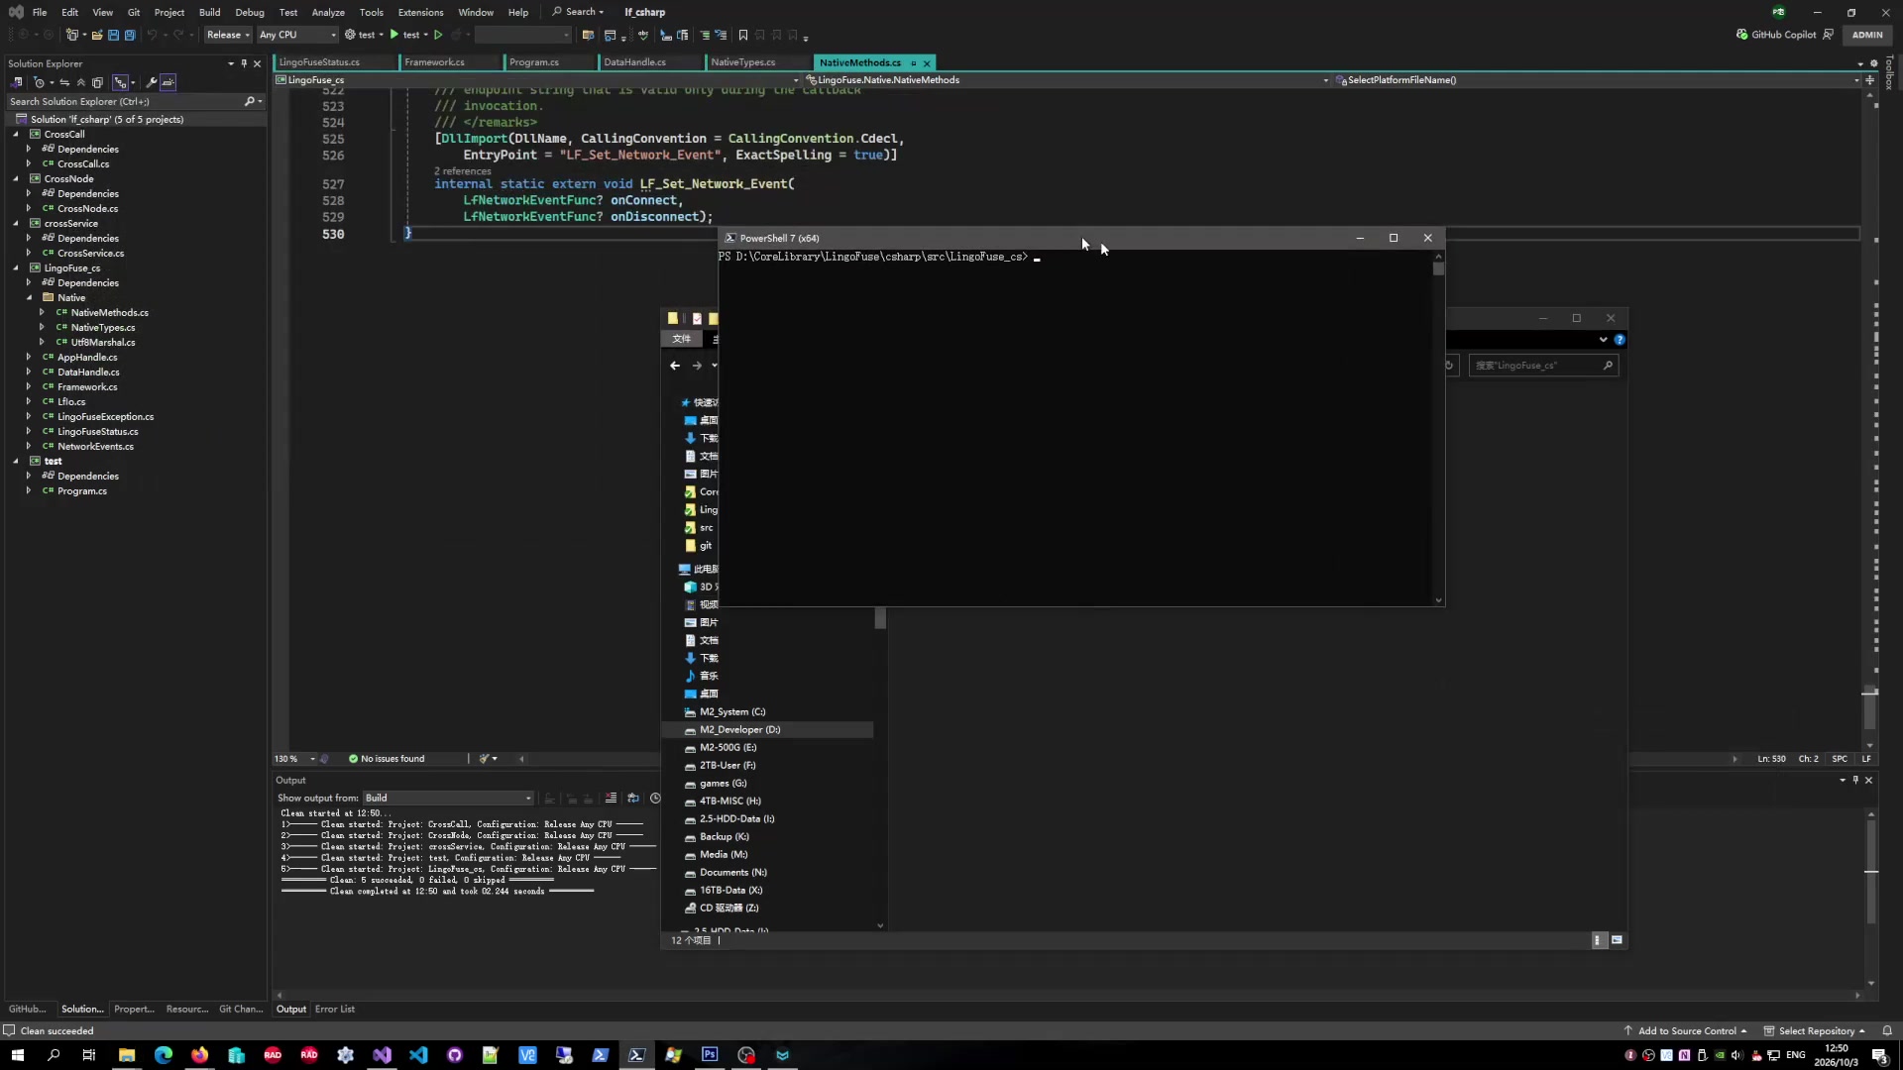Open the Any CPU platform dropdown
Image resolution: width=1903 pixels, height=1070 pixels.
(x=296, y=35)
